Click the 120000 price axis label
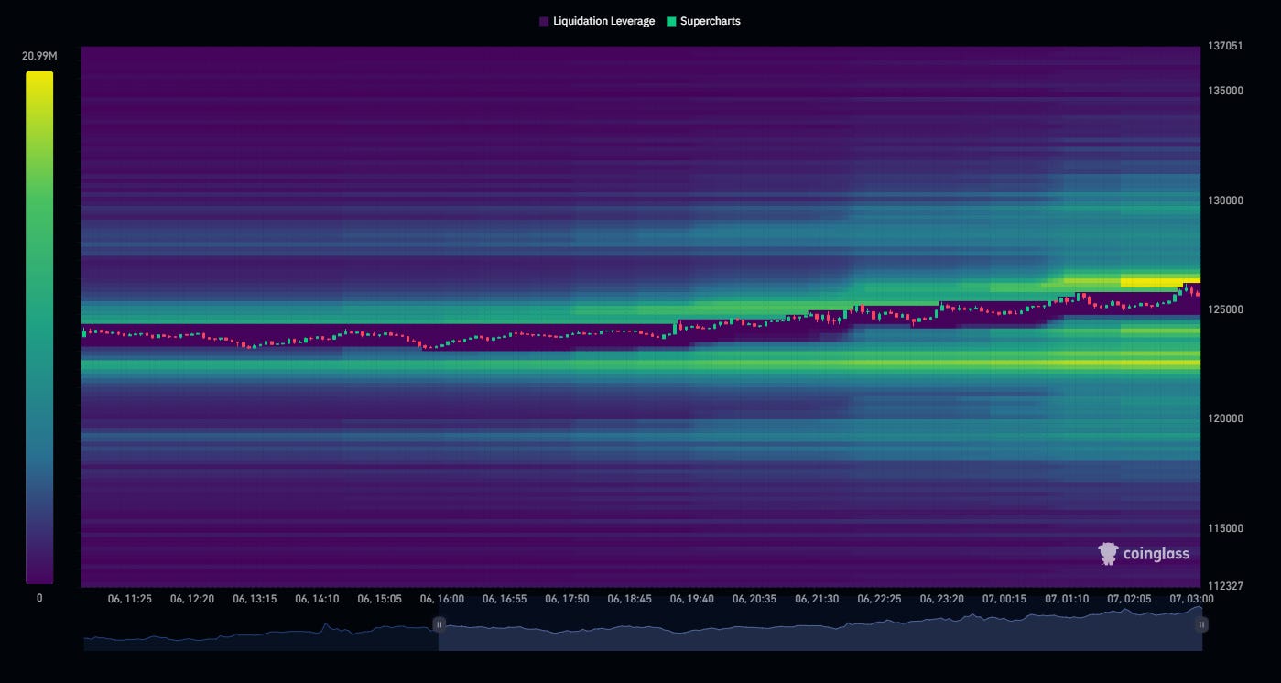This screenshot has width=1281, height=683. point(1224,418)
